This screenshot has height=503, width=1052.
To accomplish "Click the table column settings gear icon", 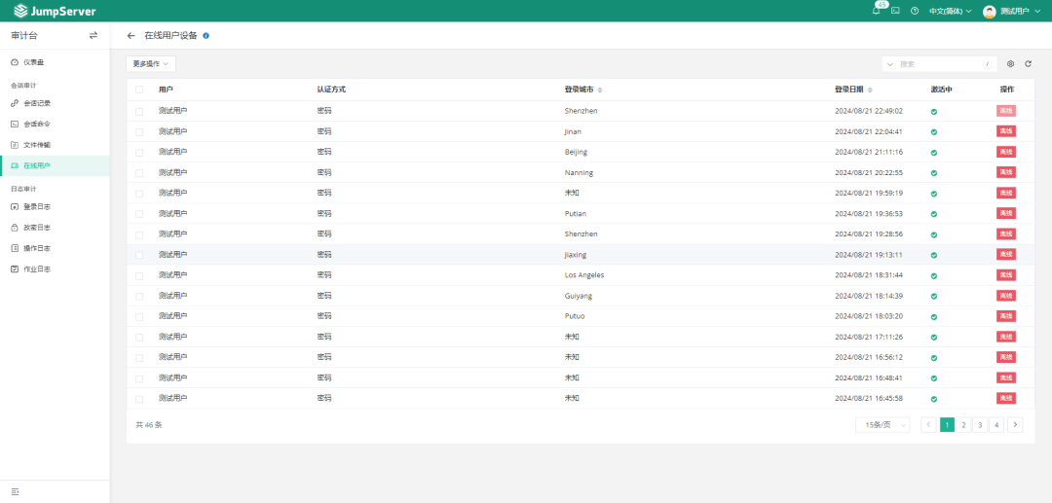I will click(x=1011, y=63).
